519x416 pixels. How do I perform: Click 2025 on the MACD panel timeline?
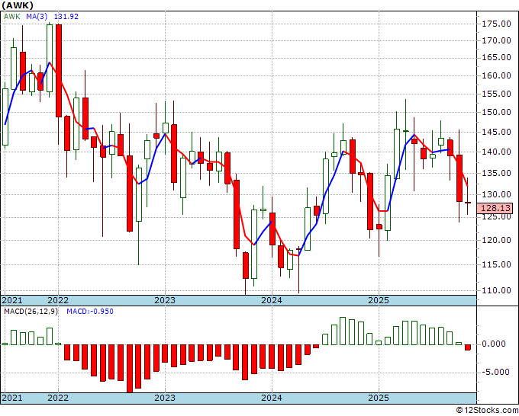(x=379, y=398)
